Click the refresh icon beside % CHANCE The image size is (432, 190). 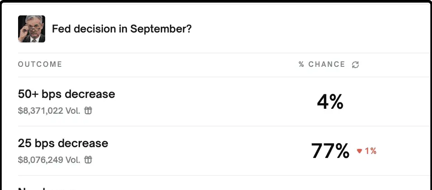[356, 65]
